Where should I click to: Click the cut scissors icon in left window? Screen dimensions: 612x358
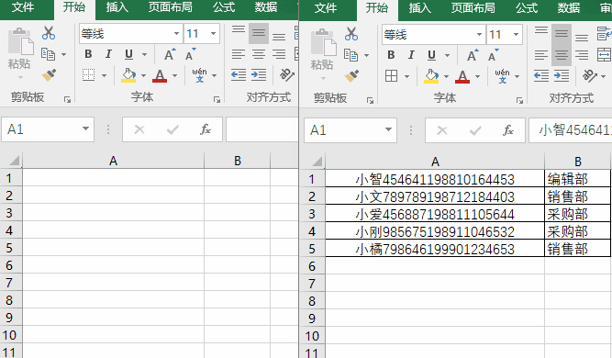[x=49, y=33]
